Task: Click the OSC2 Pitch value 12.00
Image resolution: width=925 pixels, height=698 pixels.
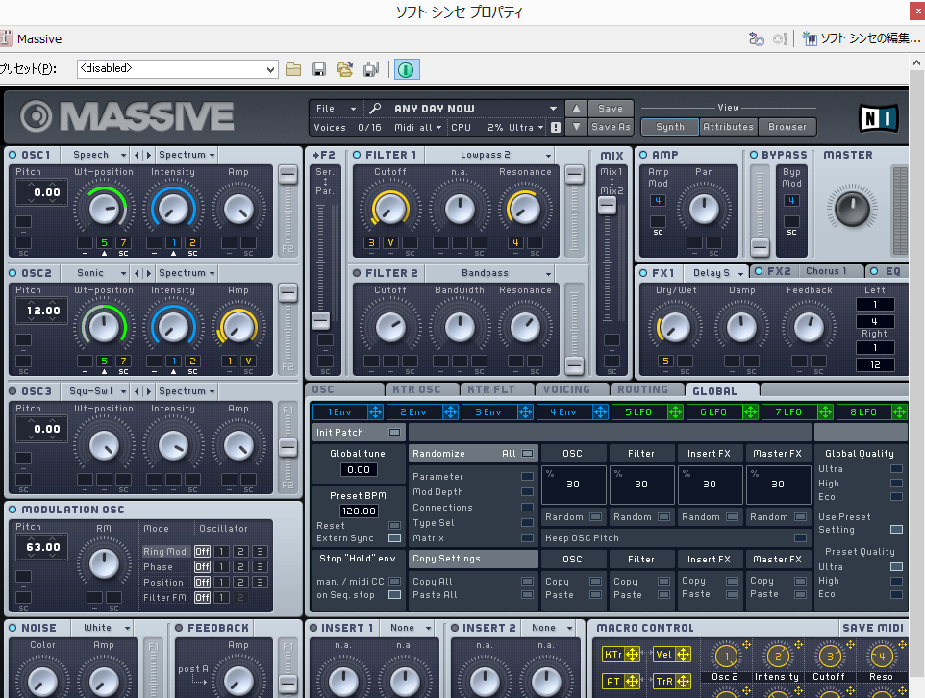Action: point(43,311)
